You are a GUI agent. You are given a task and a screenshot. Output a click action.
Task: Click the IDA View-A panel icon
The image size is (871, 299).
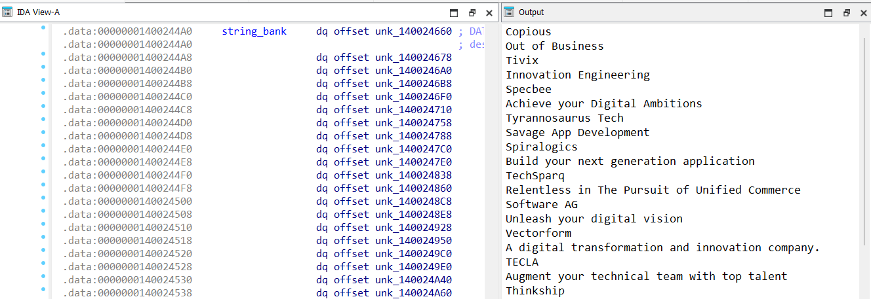7,12
